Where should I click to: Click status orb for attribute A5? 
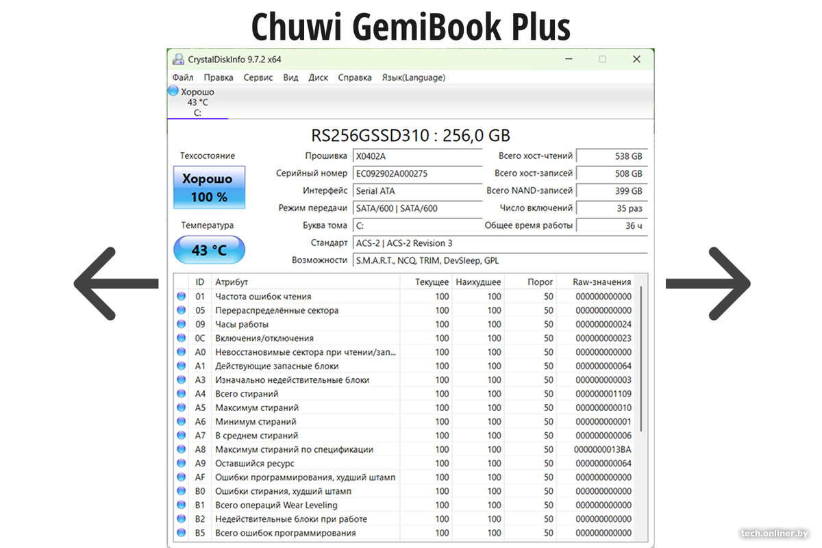tap(182, 408)
